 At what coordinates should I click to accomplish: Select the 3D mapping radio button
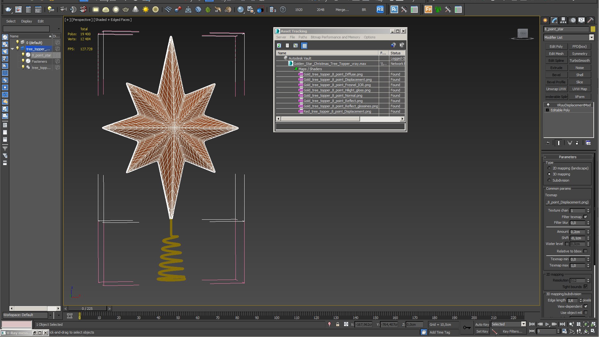[549, 174]
